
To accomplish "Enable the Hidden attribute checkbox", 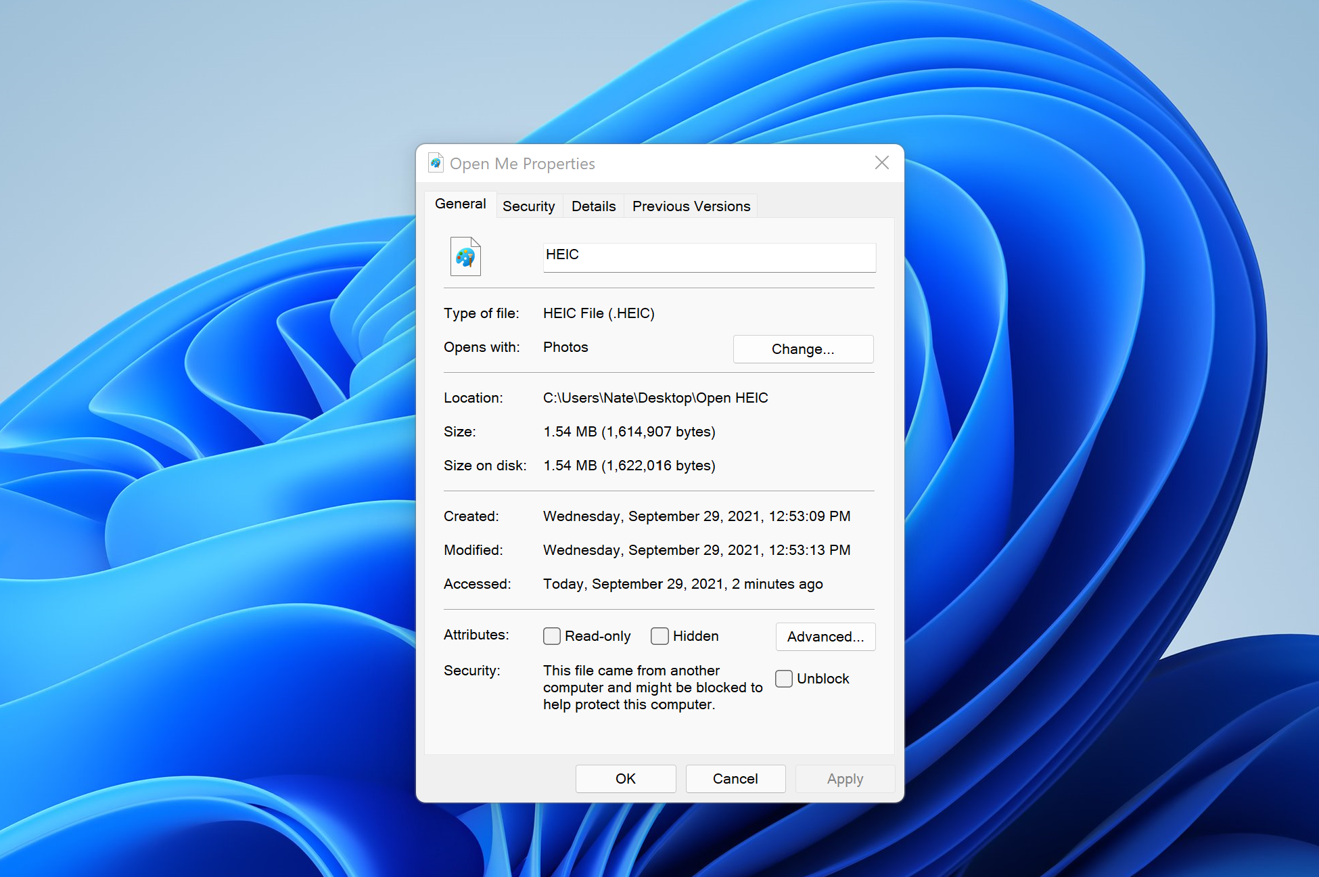I will 659,635.
